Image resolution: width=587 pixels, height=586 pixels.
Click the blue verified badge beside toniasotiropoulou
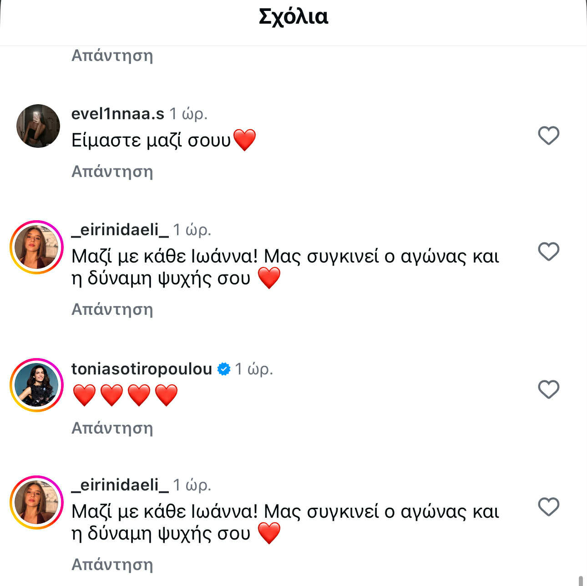tap(224, 369)
